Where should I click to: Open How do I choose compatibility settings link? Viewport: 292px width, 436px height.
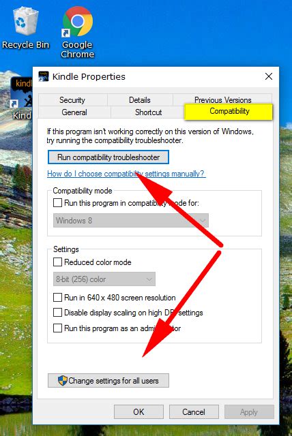click(x=126, y=174)
